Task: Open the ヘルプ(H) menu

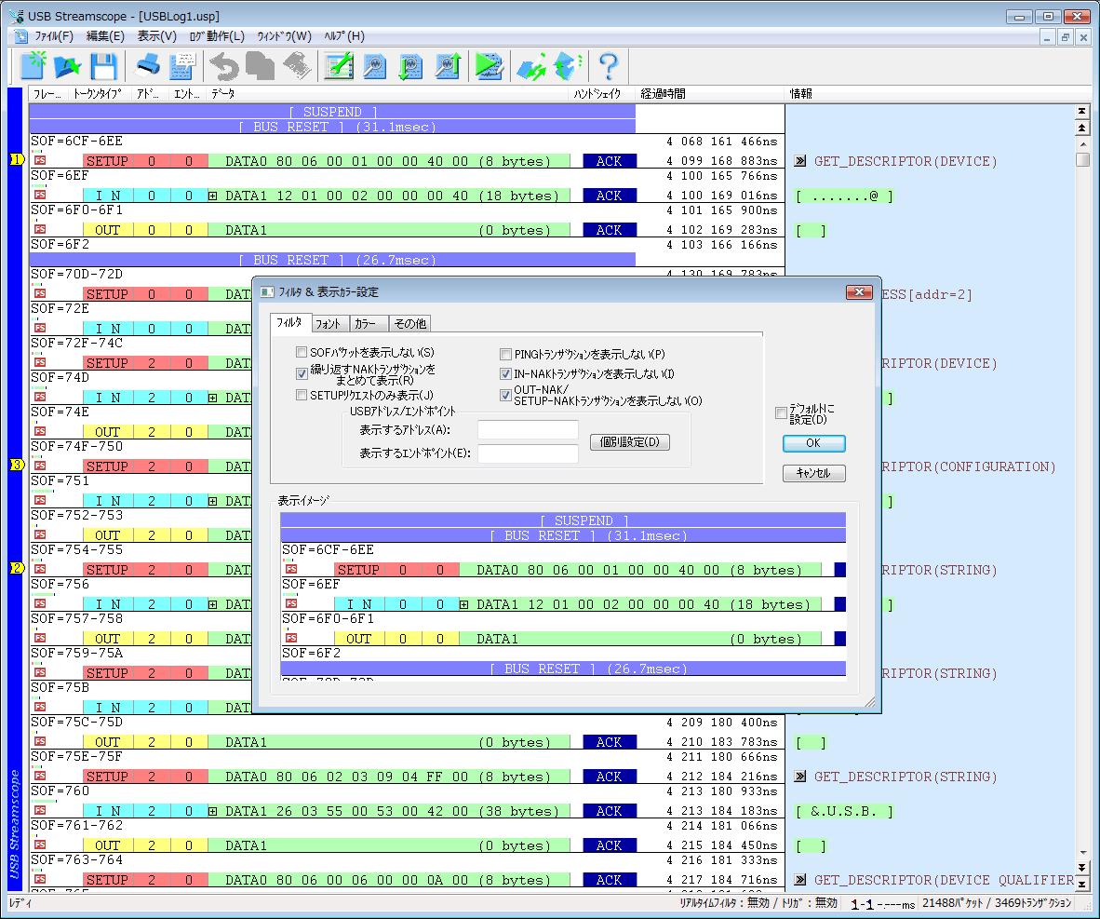Action: tap(343, 36)
